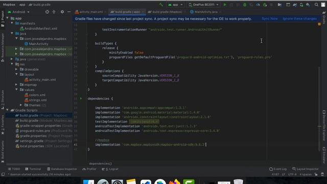Click the user avatar icon in top-right
The image size is (327, 184).
click(323, 5)
